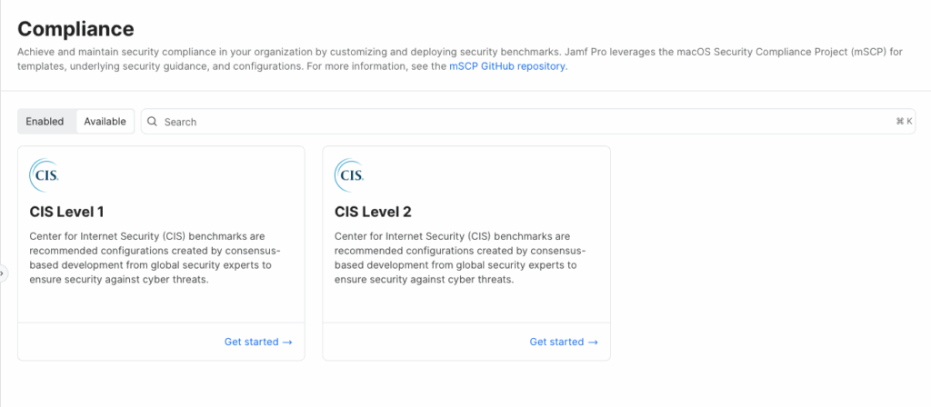Select the CIS Level 2 card title
931x407 pixels.
pyautogui.click(x=373, y=212)
